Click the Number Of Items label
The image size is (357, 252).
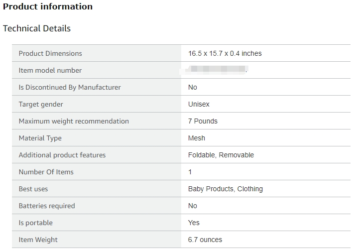(x=46, y=172)
